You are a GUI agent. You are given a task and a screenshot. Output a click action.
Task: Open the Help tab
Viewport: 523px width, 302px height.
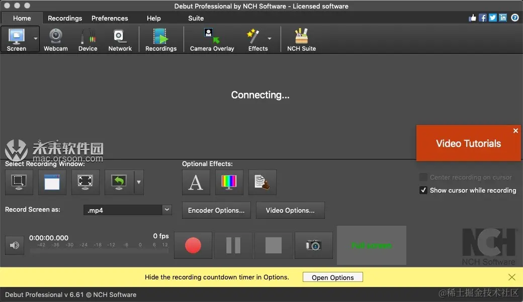[153, 18]
